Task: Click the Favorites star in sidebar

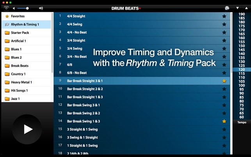Action: [7, 16]
